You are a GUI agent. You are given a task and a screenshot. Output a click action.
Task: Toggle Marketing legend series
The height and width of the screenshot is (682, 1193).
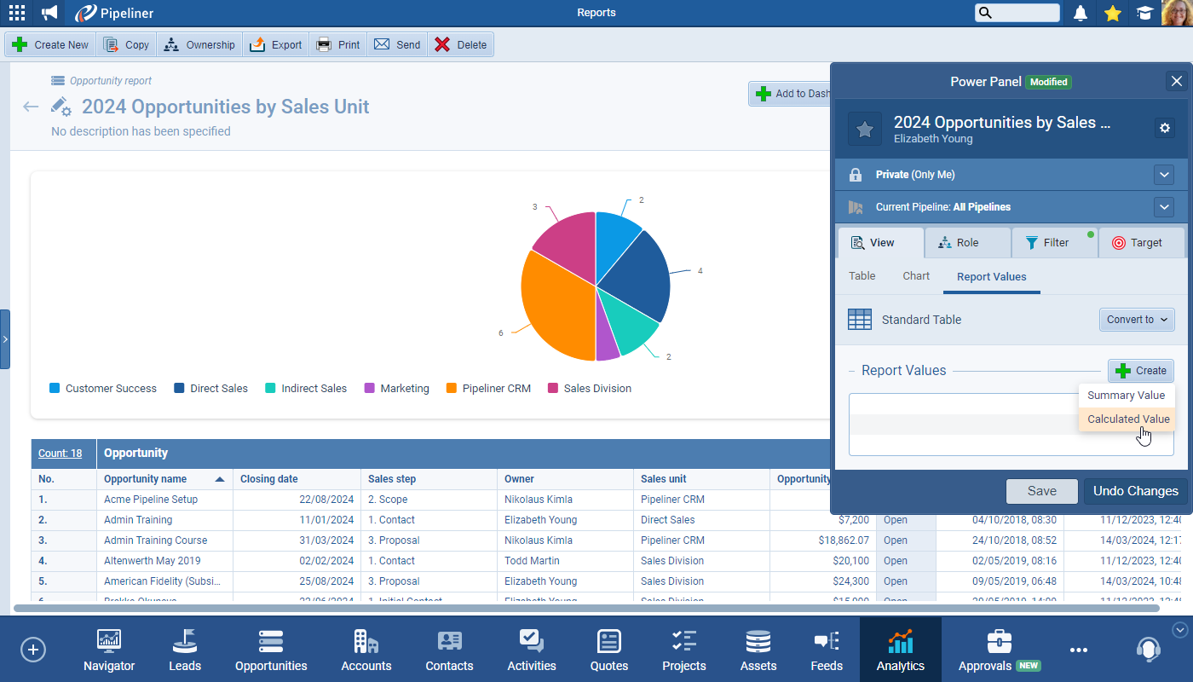coord(396,389)
